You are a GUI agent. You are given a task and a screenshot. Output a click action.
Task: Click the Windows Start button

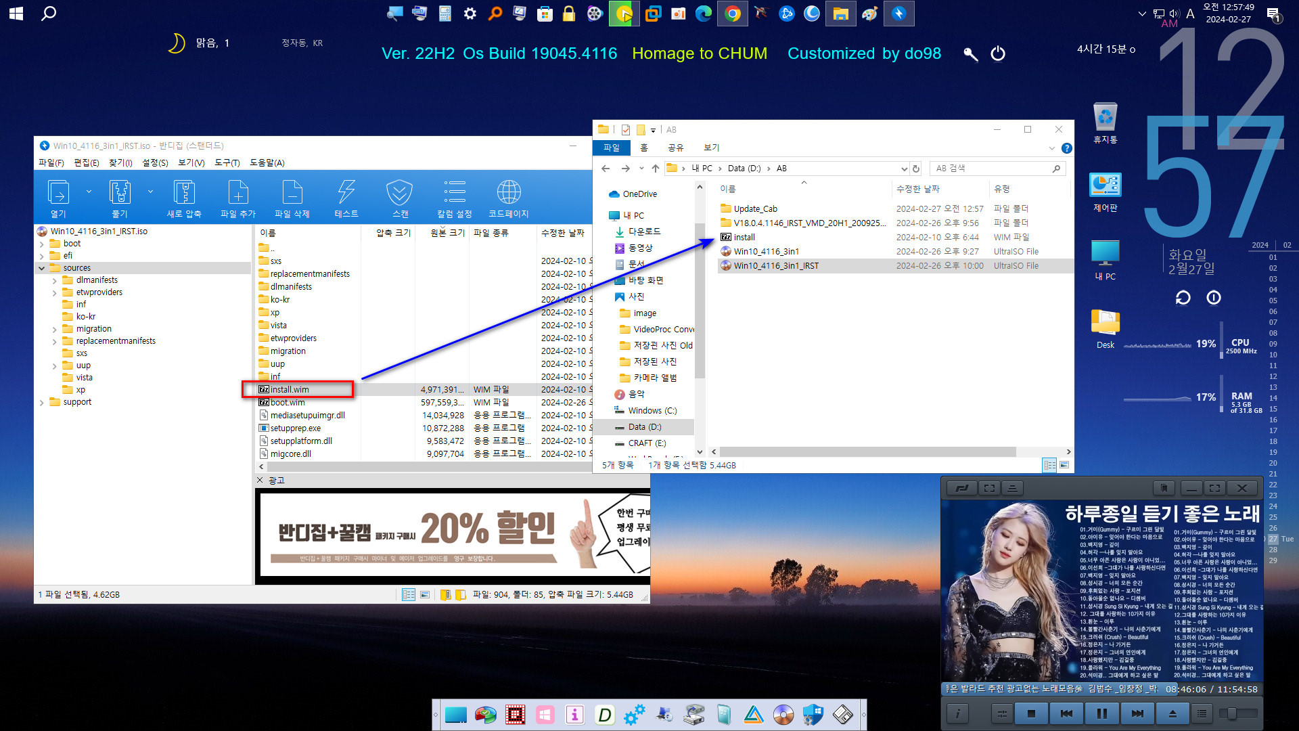[x=16, y=14]
